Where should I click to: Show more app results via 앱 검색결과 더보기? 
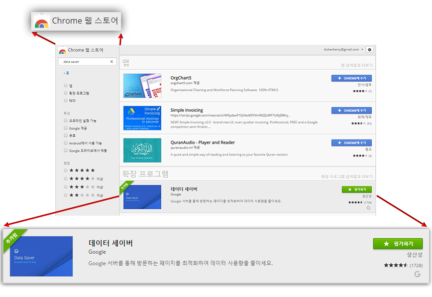point(357,65)
